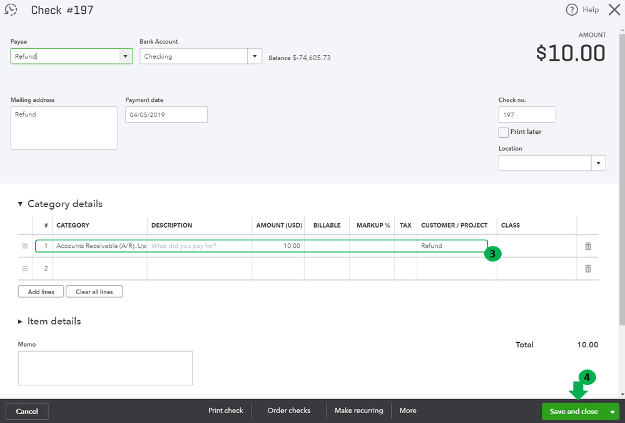Viewport: 625px width, 423px height.
Task: Open the recent transactions clock icon
Action: (11, 9)
